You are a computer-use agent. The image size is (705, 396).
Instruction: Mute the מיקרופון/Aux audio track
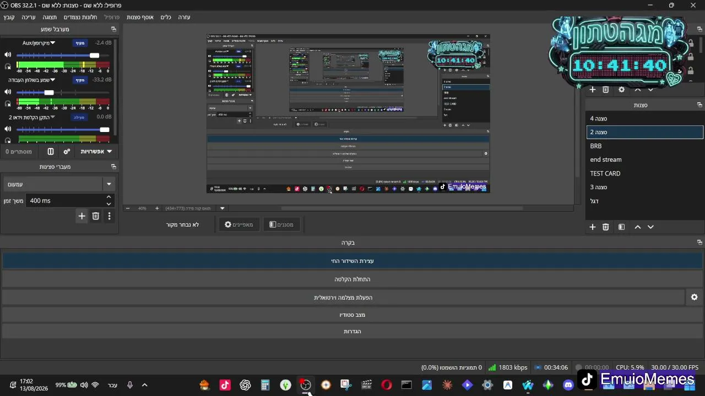[8, 55]
